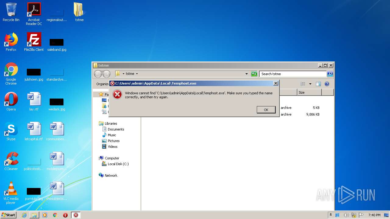Open Videos library
The height and width of the screenshot is (219, 390).
pos(112,147)
